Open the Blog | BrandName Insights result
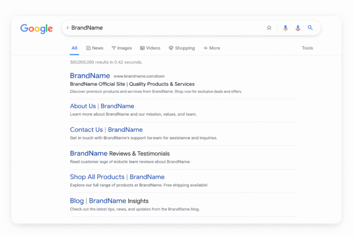Screen dimensions: 354x236 (x=109, y=201)
